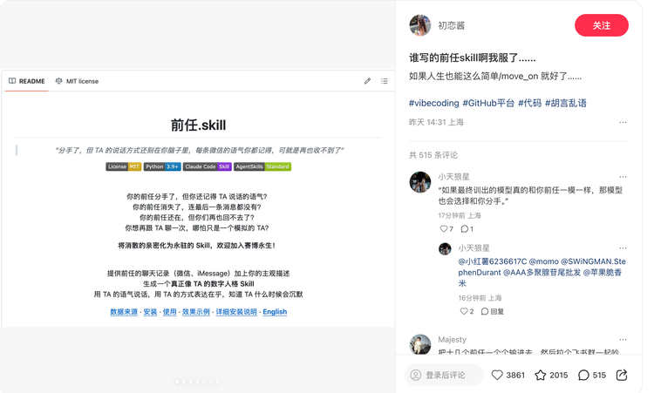
Task: Like the post with heart icon showing 3861
Action: 497,375
